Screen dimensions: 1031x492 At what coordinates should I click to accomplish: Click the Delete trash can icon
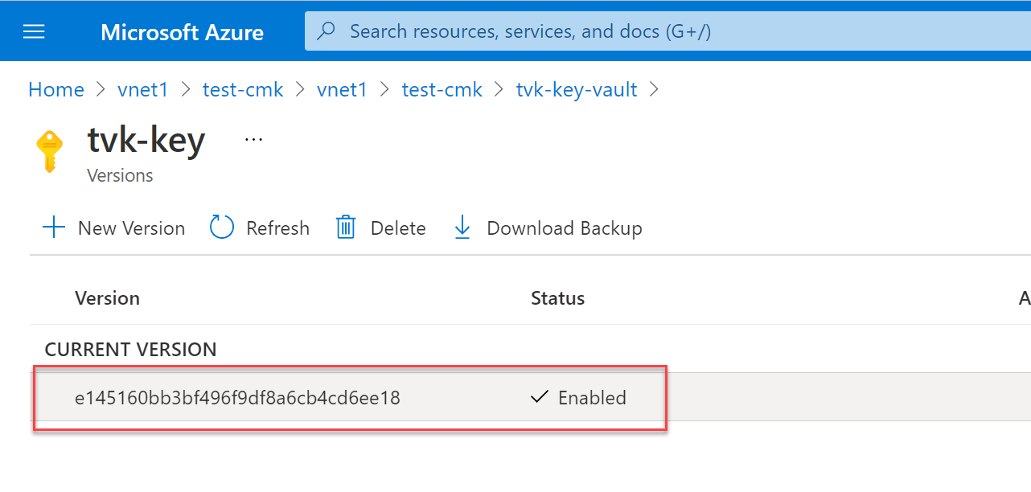point(346,228)
